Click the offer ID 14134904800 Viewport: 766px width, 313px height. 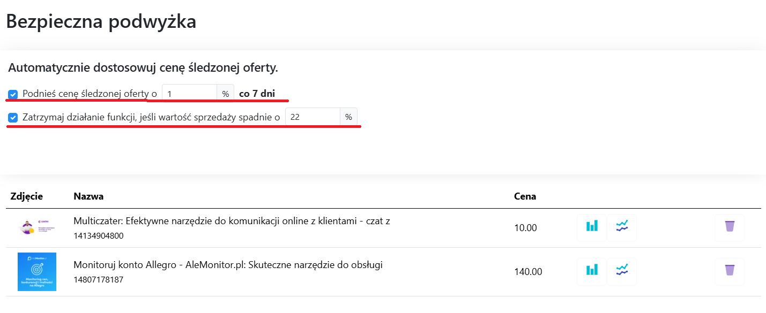pos(99,235)
